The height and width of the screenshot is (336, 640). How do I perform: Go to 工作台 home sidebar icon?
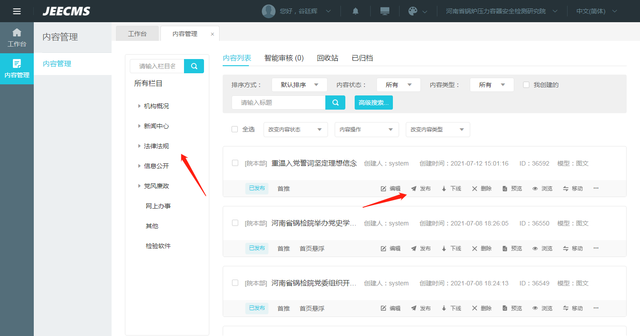(17, 37)
